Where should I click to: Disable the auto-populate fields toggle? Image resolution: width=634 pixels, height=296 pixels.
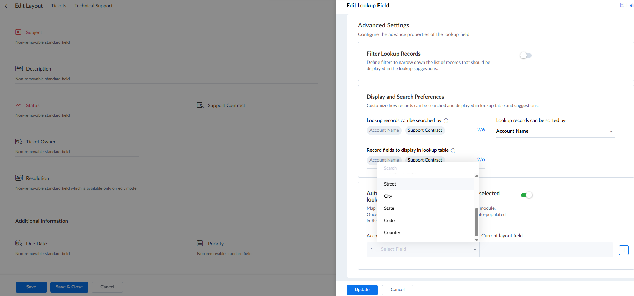coord(526,195)
